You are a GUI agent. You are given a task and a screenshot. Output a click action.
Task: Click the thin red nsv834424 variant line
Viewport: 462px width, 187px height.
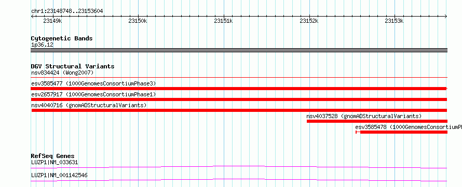tap(239, 77)
